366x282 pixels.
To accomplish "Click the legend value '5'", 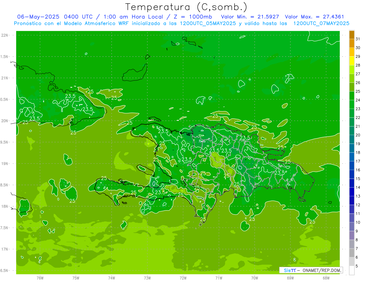I will (357, 266).
